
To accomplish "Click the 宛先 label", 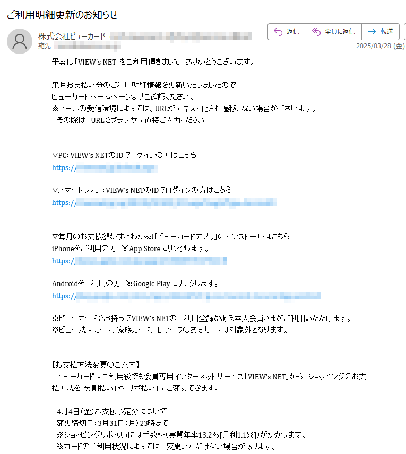I will [45, 46].
